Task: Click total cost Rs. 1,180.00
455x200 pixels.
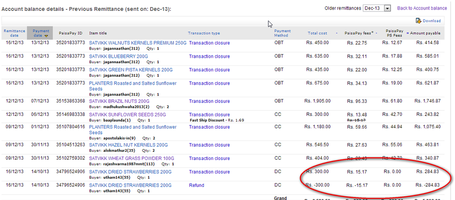Action: [x=317, y=127]
